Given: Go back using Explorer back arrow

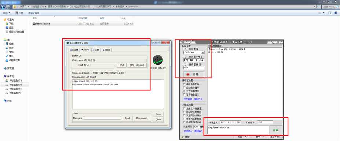Looking at the screenshot, I should coord(3,7).
